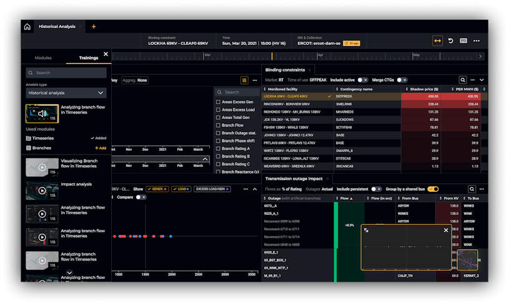Close the Historical Analysis tab

click(x=80, y=27)
